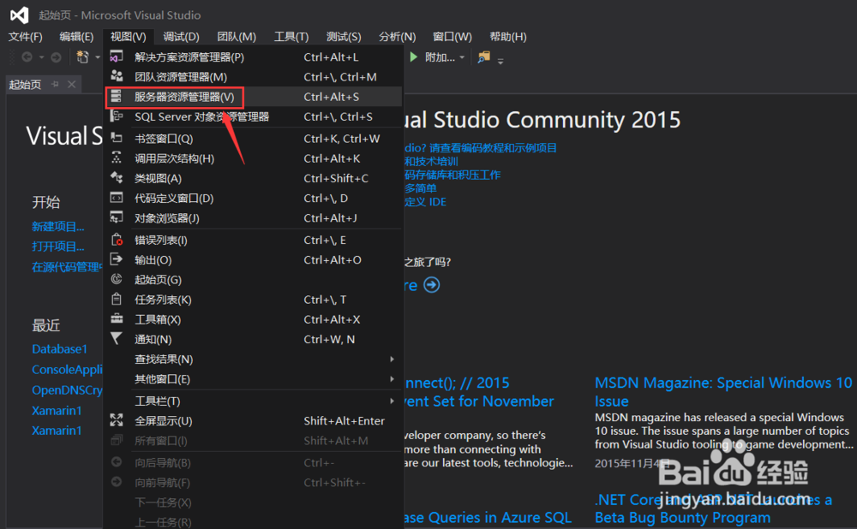
Task: Expand the 其他窗口(E) submenu arrow
Action: (x=392, y=379)
